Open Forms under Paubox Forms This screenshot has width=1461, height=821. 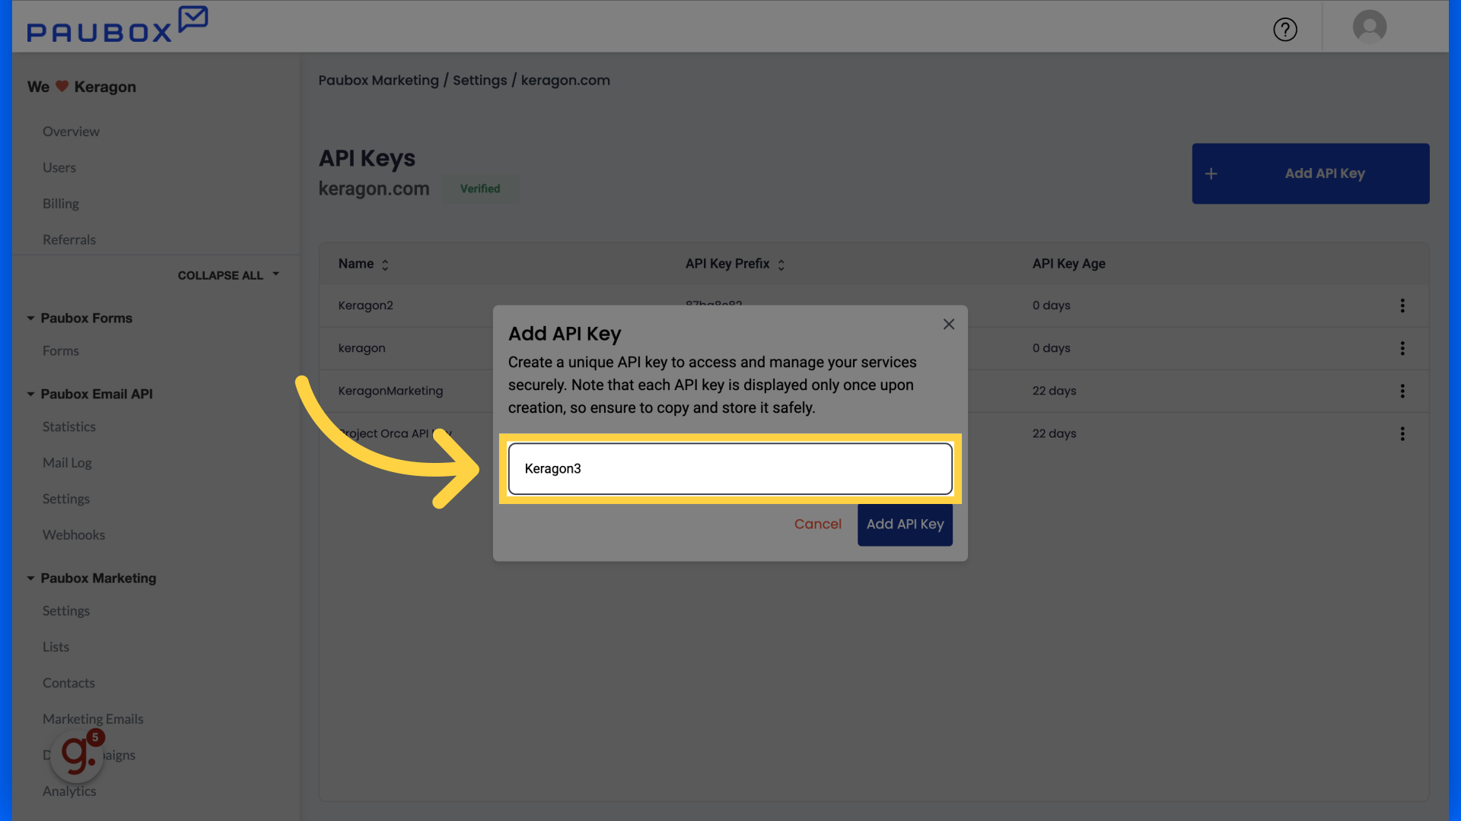(x=61, y=350)
